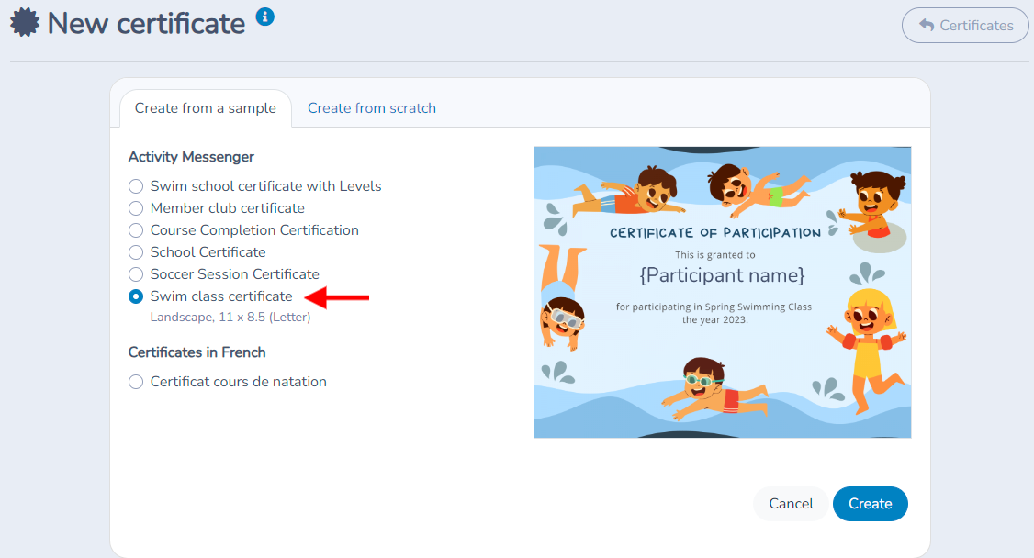Choose Certificat cours de natation option
This screenshot has height=558, width=1034.
pyautogui.click(x=136, y=382)
